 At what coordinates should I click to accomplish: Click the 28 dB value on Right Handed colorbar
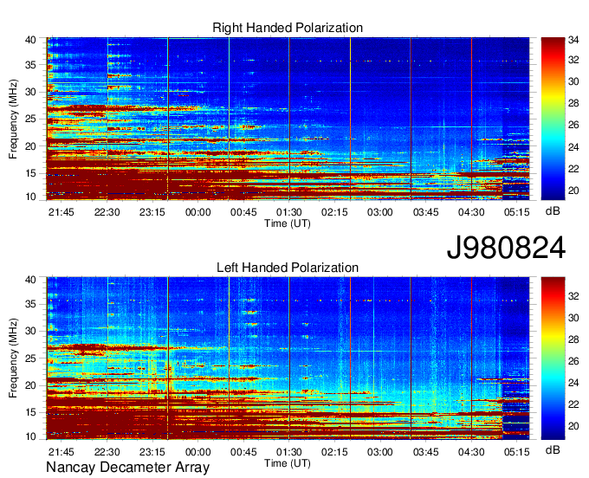click(x=573, y=103)
